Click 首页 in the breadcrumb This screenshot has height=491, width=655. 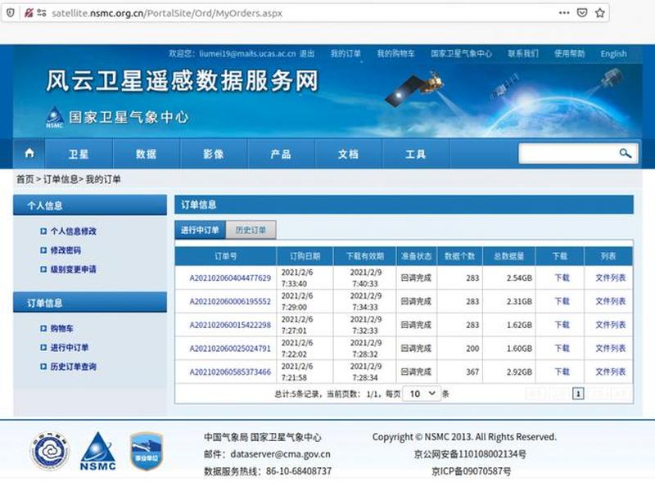tap(25, 179)
